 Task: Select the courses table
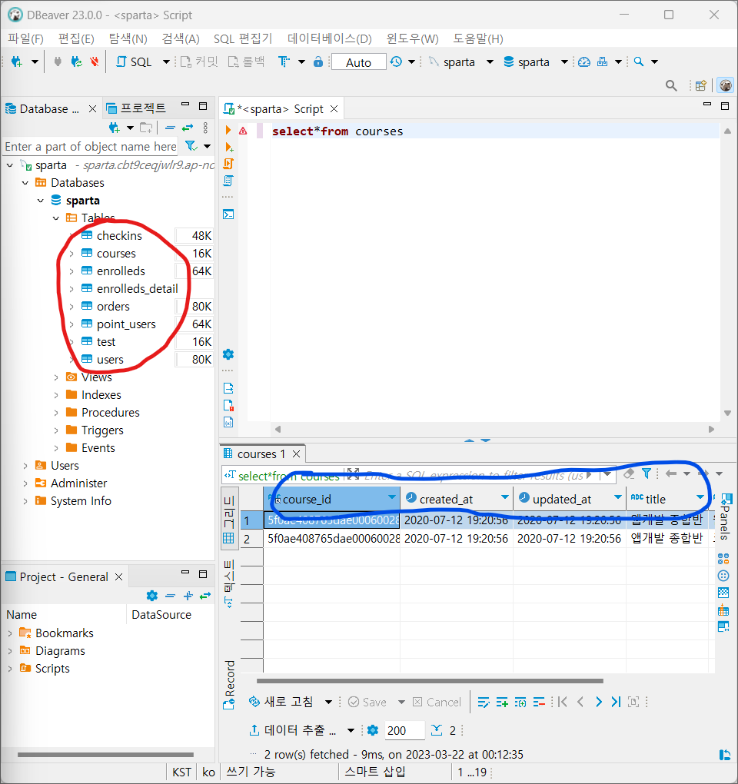116,254
